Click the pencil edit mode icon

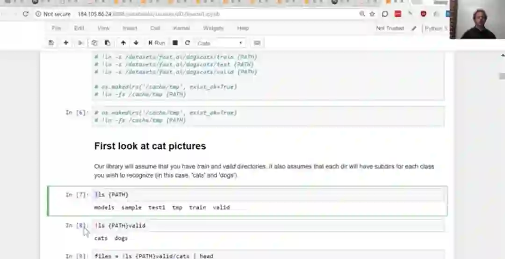[x=414, y=29]
